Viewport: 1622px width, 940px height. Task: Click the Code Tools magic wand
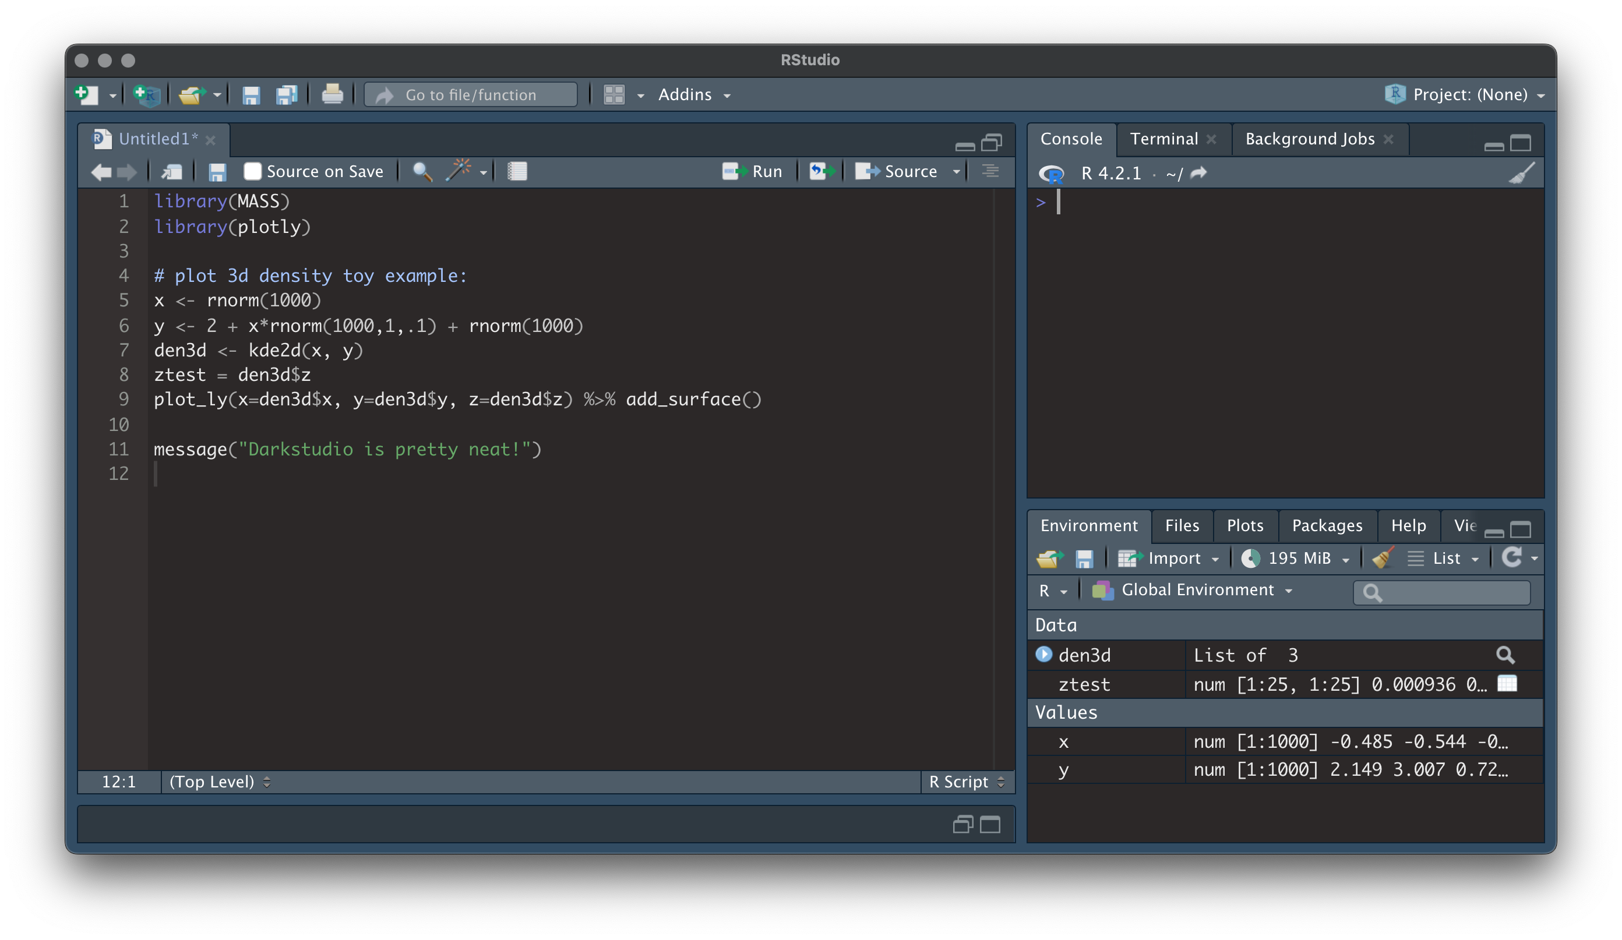pyautogui.click(x=459, y=171)
